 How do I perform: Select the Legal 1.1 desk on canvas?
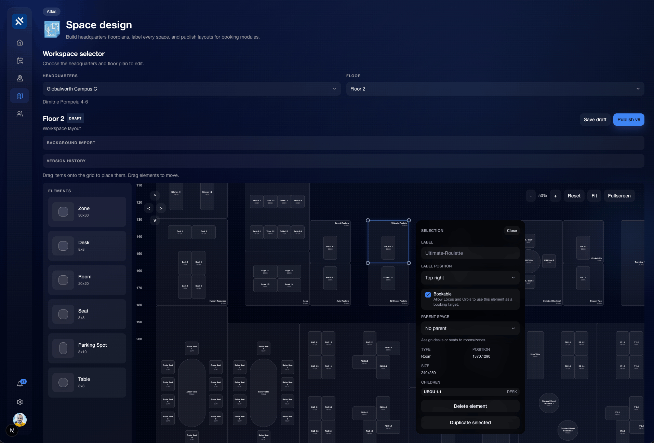coord(265,272)
